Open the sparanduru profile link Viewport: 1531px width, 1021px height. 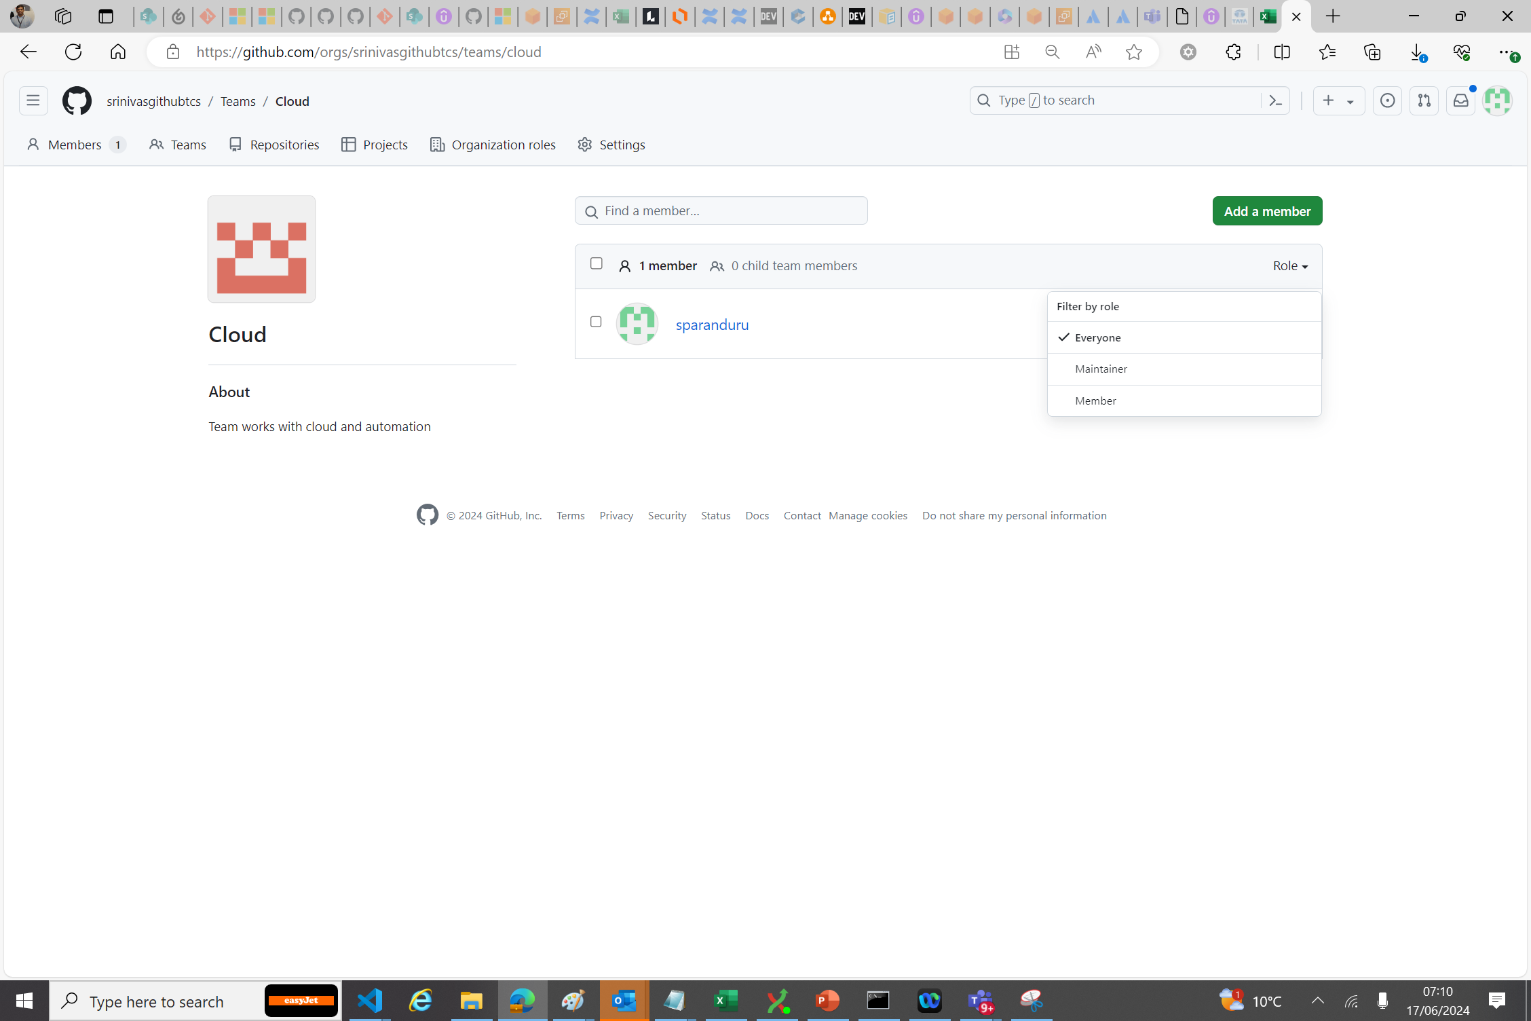(712, 324)
